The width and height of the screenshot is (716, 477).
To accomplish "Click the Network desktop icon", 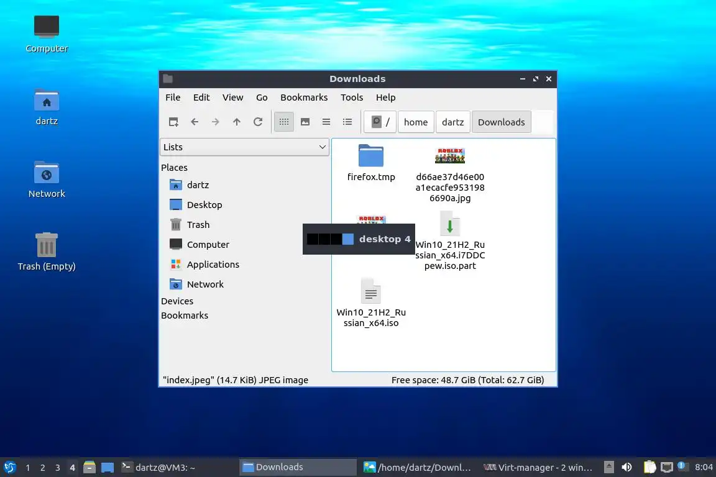I will pos(47,179).
